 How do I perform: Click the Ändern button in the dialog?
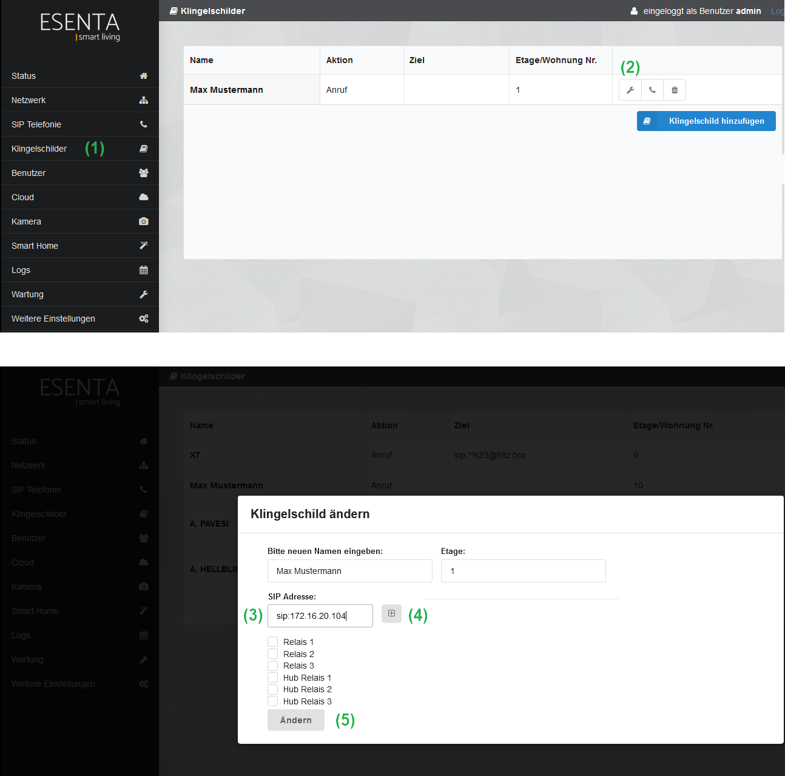click(x=296, y=720)
